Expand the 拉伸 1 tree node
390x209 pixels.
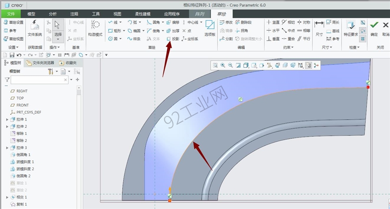(7, 119)
